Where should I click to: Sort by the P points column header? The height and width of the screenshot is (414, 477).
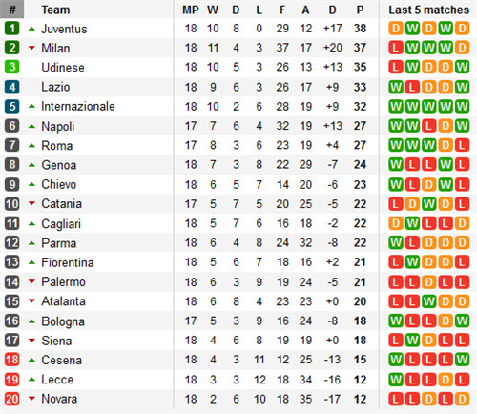pos(360,10)
